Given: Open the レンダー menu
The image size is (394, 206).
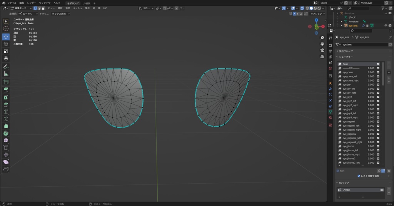Looking at the screenshot, I should (x=32, y=3).
